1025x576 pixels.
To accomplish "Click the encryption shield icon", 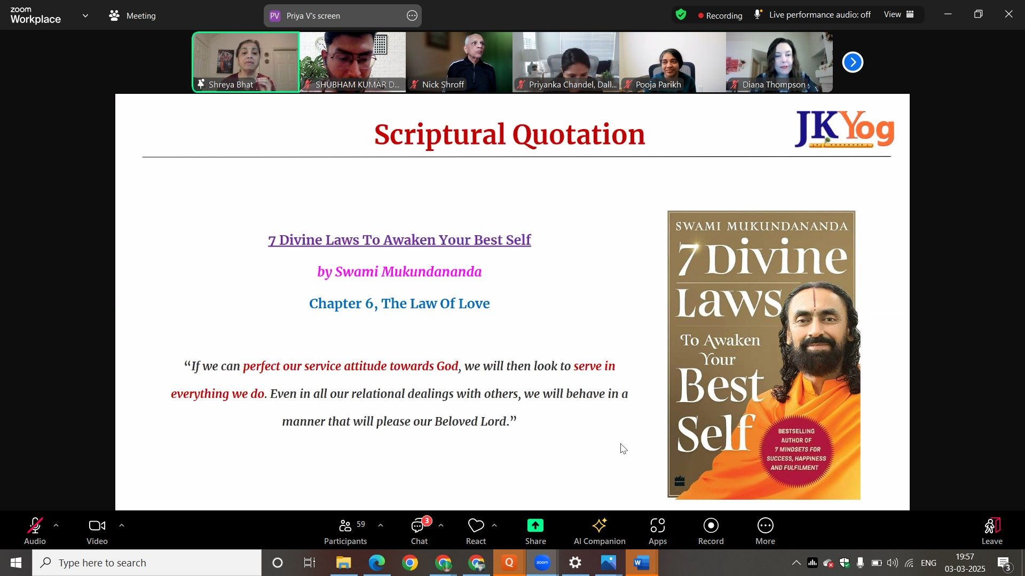I will point(681,15).
